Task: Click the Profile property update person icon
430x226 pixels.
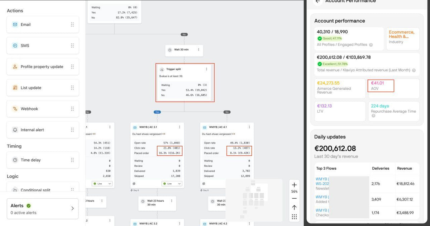Action: coord(15,67)
